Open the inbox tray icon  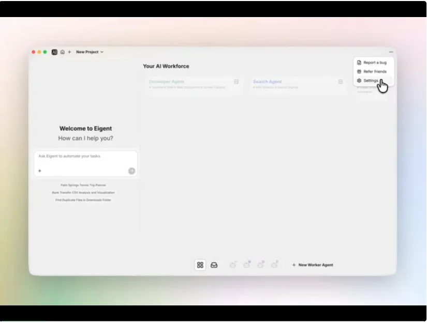tap(214, 265)
